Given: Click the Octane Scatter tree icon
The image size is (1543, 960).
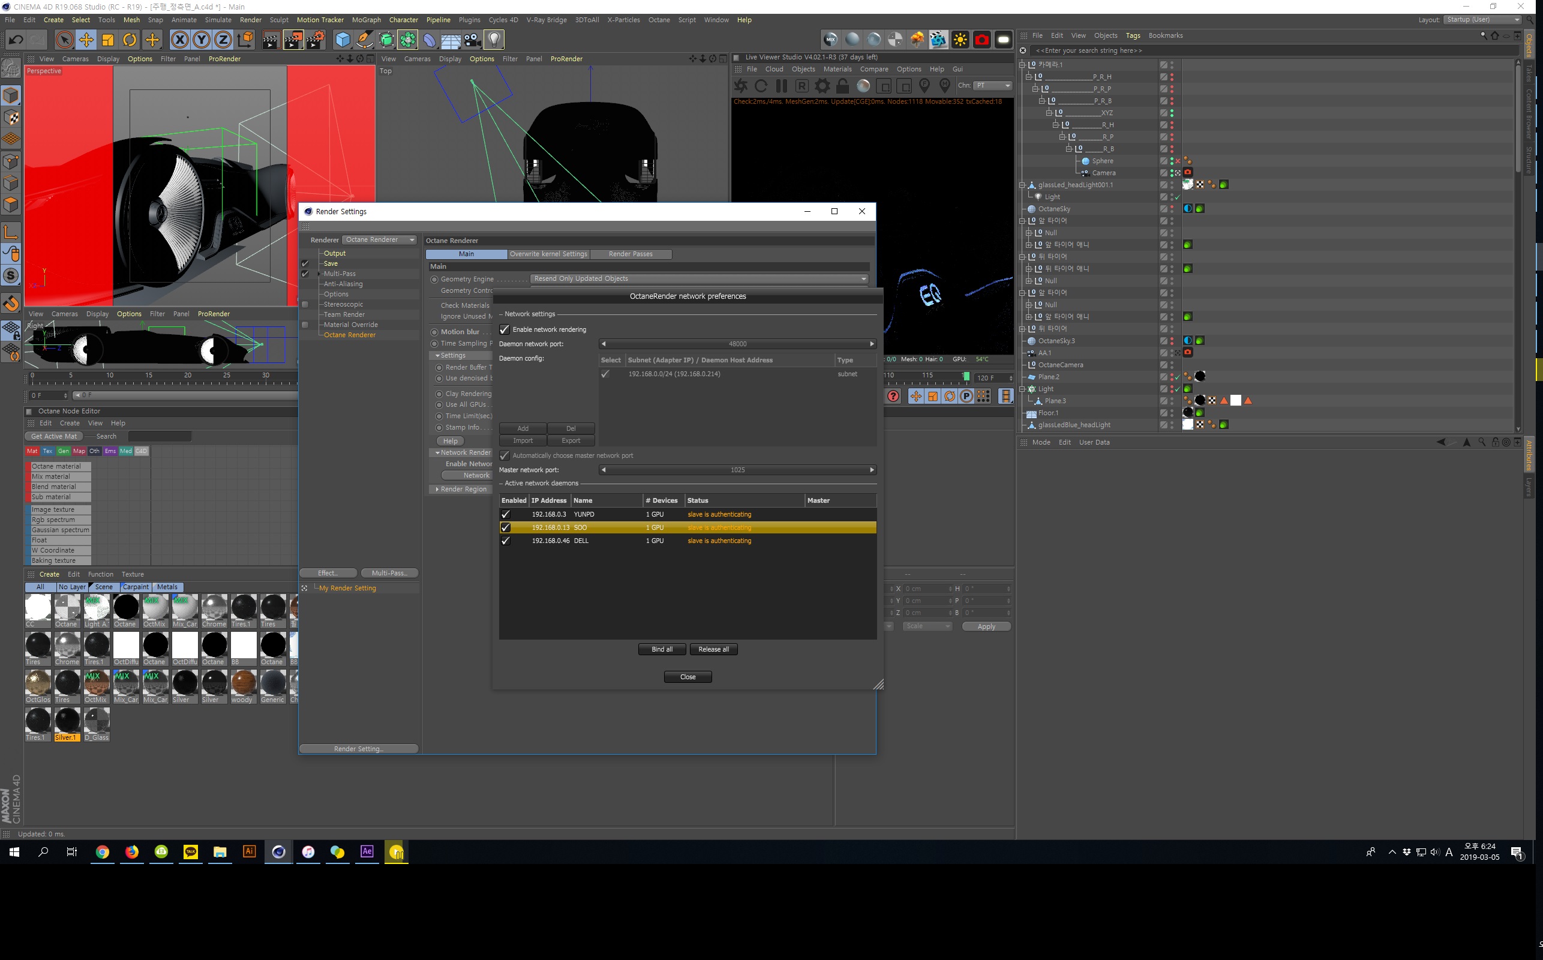Looking at the screenshot, I should [917, 40].
